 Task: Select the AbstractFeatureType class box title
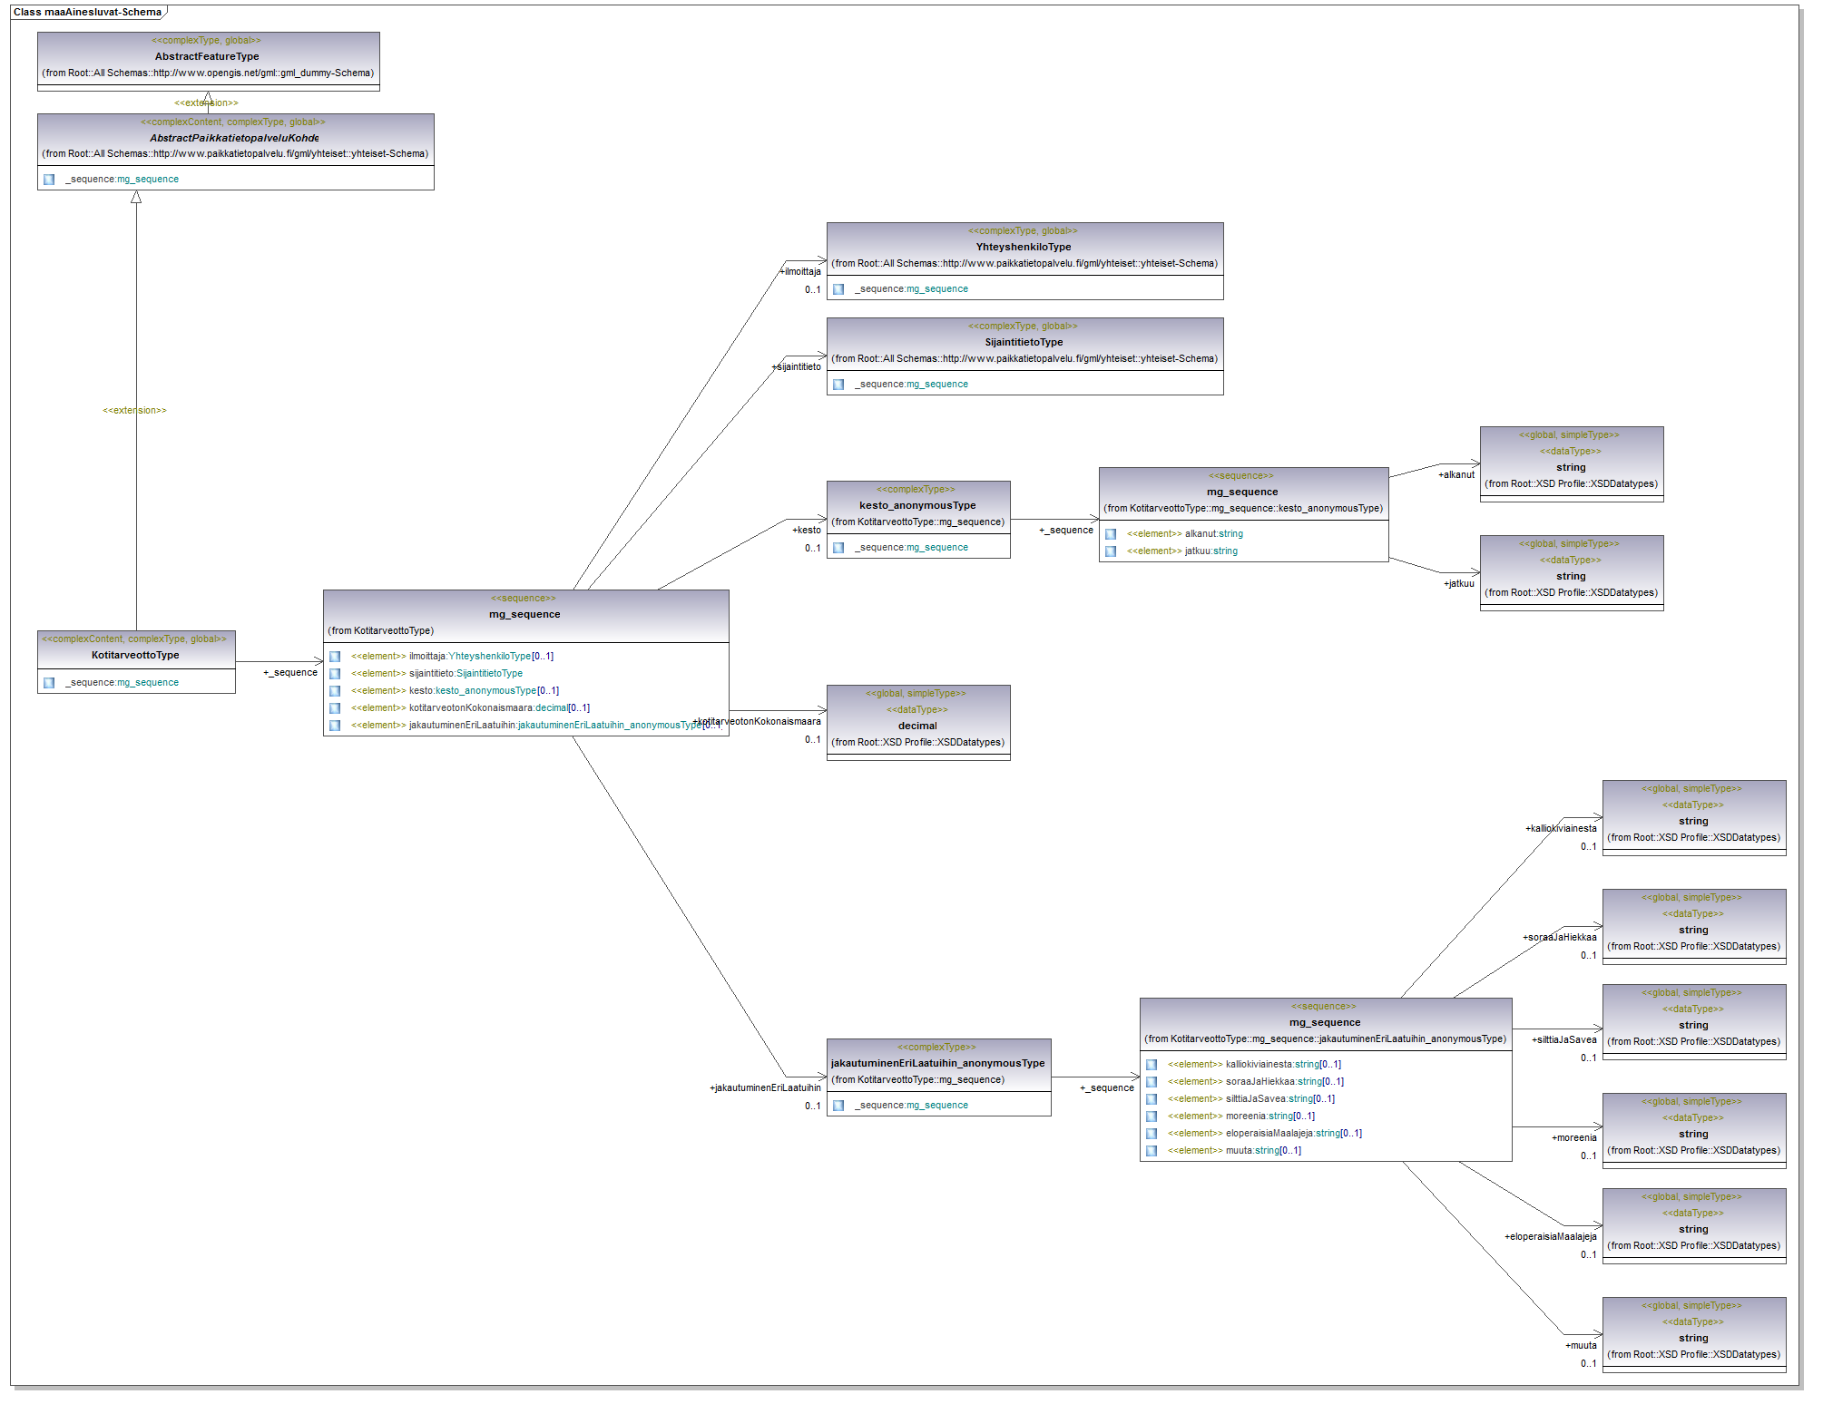click(207, 56)
